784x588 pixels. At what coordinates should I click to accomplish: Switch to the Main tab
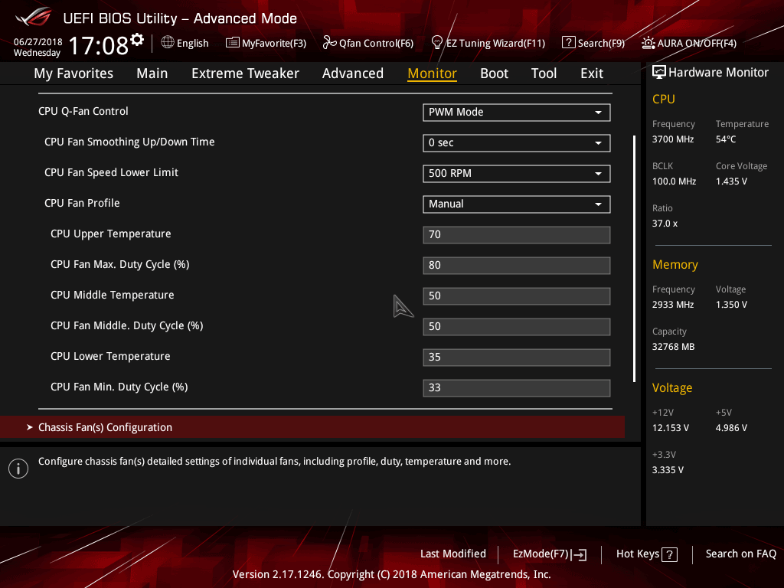click(x=152, y=73)
